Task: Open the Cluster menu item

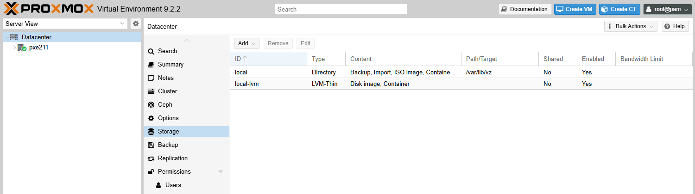Action: point(187,91)
